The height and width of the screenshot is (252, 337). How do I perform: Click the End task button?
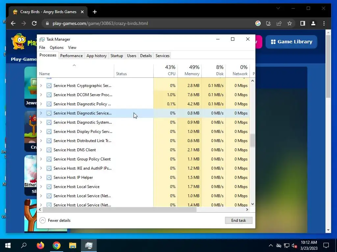239,220
